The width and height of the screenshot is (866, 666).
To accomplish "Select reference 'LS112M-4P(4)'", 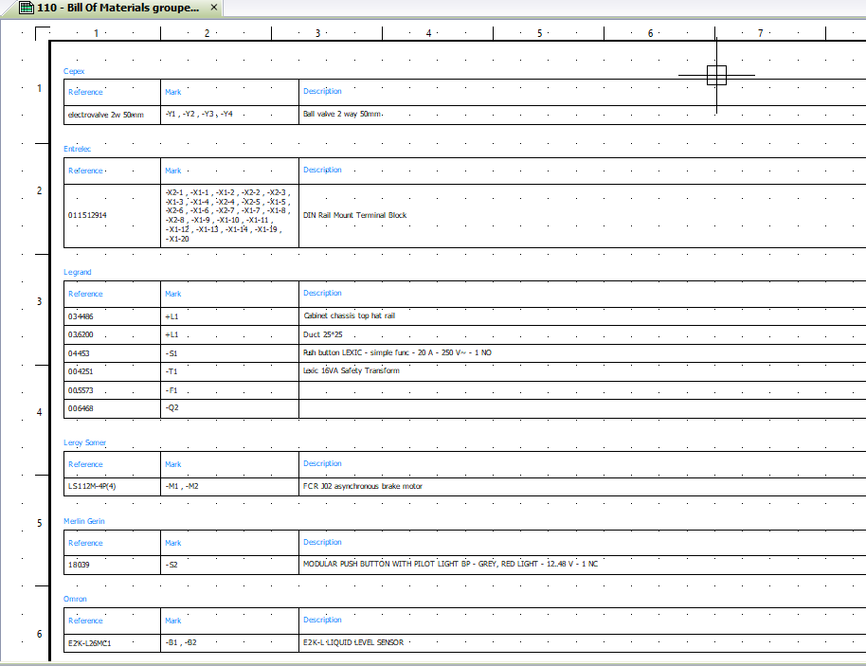I will point(92,487).
